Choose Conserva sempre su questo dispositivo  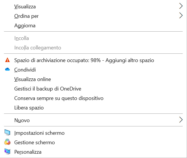(x=59, y=98)
